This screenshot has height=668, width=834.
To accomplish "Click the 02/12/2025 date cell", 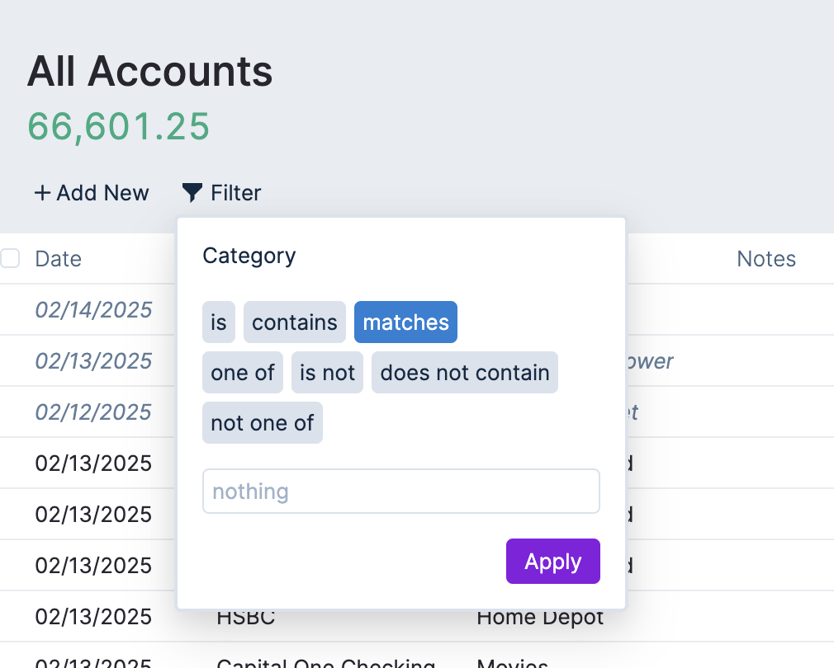I will click(x=93, y=412).
